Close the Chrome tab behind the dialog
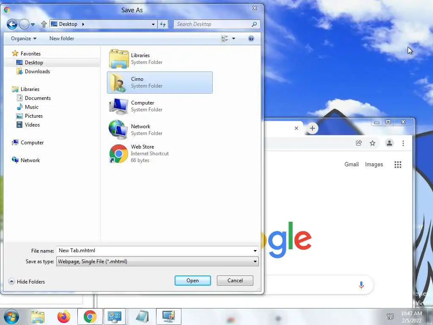The image size is (433, 325). point(296,128)
